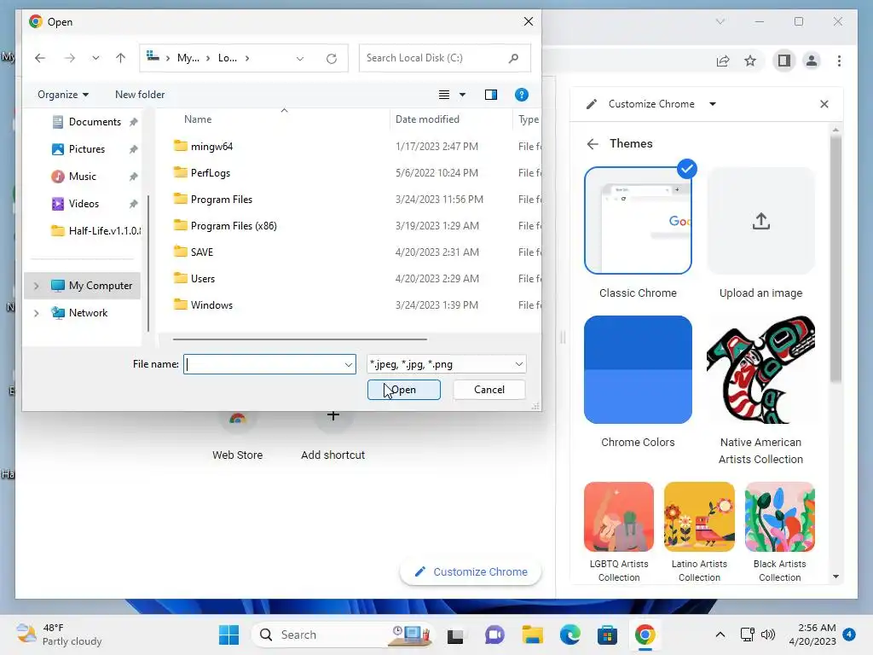The image size is (873, 655).
Task: Click the Customize Chrome button on page
Action: tap(471, 572)
